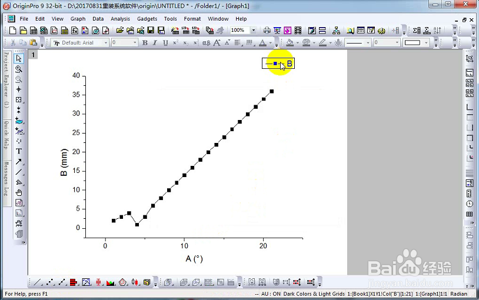Click Dark Colors & Light Grids theme
The image size is (479, 300).
coord(314,294)
